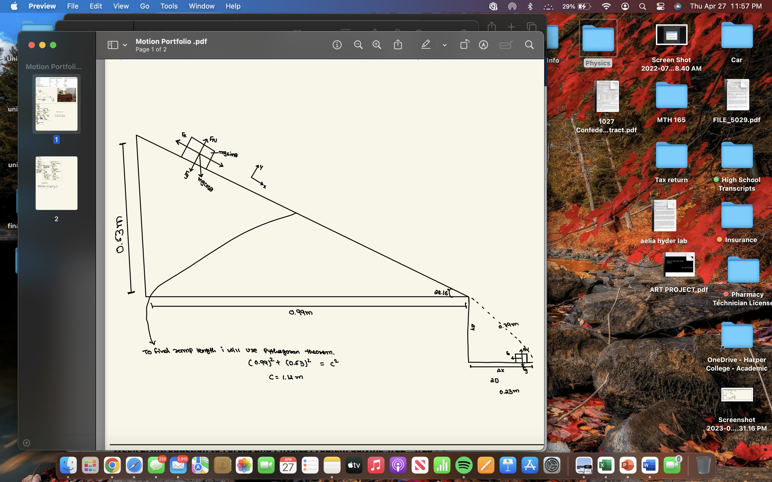Open the Search field magnifier in toolbar

[x=529, y=45]
